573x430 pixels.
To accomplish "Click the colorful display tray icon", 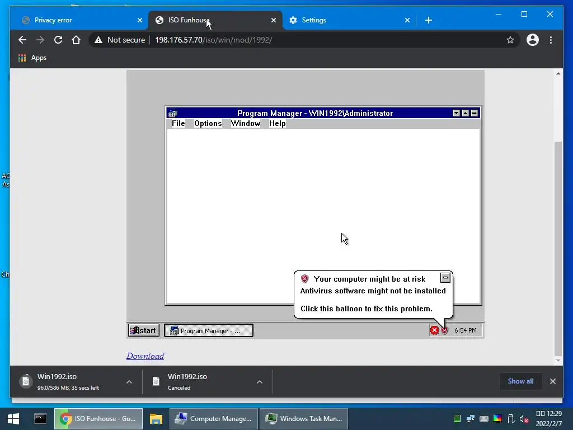I will point(497,419).
